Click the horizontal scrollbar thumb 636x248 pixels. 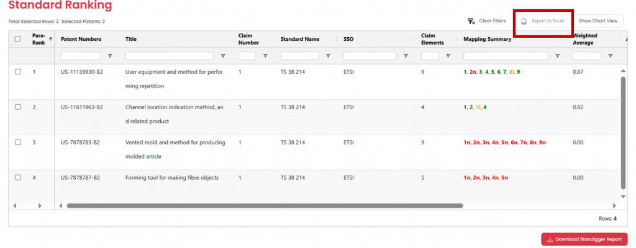coord(264,205)
